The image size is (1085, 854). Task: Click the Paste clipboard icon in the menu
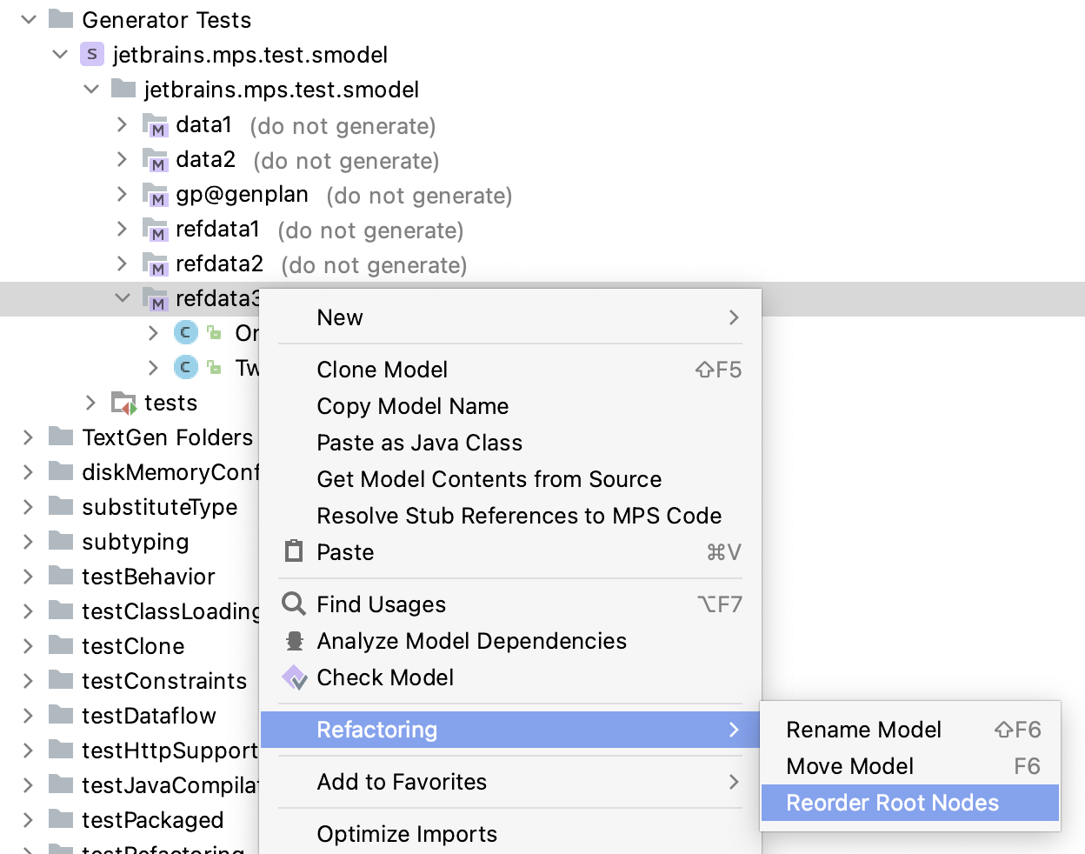(294, 551)
